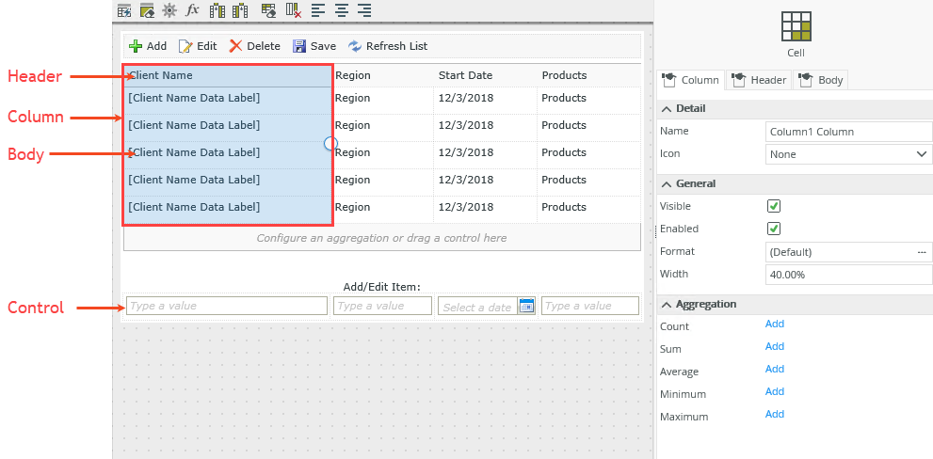Viewport: 933px width, 459px height.
Task: Align content left using the toolbar
Action: click(x=318, y=10)
